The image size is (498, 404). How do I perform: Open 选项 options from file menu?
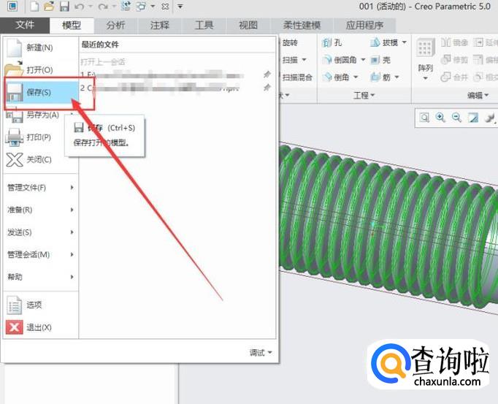[x=40, y=305]
